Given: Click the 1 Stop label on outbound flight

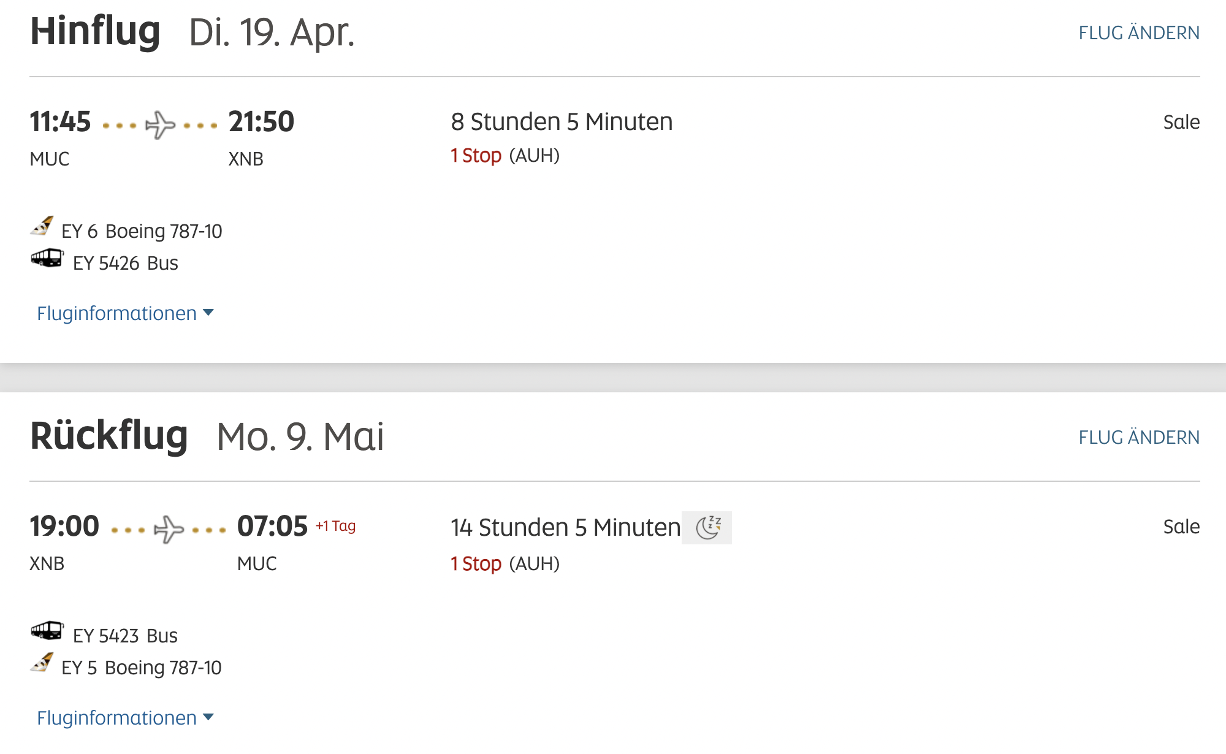Looking at the screenshot, I should [x=476, y=156].
